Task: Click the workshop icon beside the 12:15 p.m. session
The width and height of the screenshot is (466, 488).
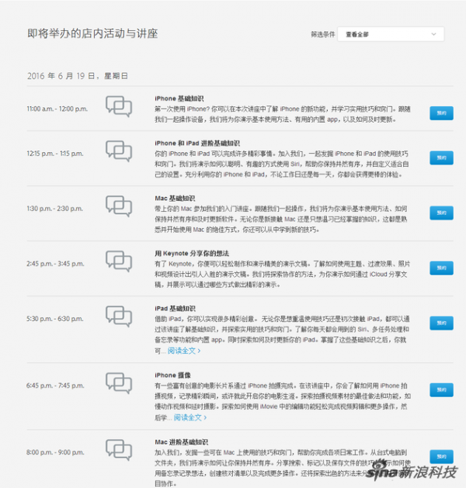Action: pos(118,151)
